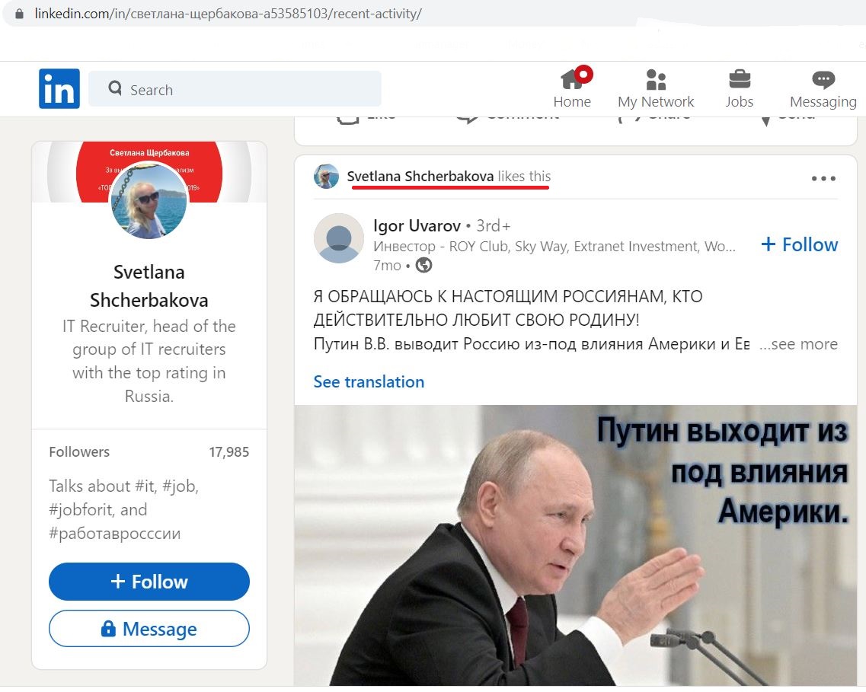Open the LinkedIn logo homepage
This screenshot has height=692, width=866.
(x=59, y=88)
